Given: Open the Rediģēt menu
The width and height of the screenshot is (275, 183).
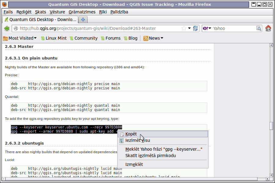Looking at the screenshot, I should (x=24, y=12).
